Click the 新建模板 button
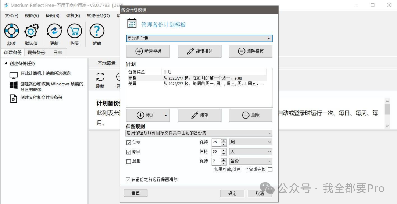397x204 pixels. (x=148, y=51)
